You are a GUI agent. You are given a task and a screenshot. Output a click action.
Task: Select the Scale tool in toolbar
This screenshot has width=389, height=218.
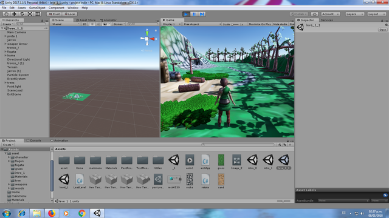[x=30, y=14]
